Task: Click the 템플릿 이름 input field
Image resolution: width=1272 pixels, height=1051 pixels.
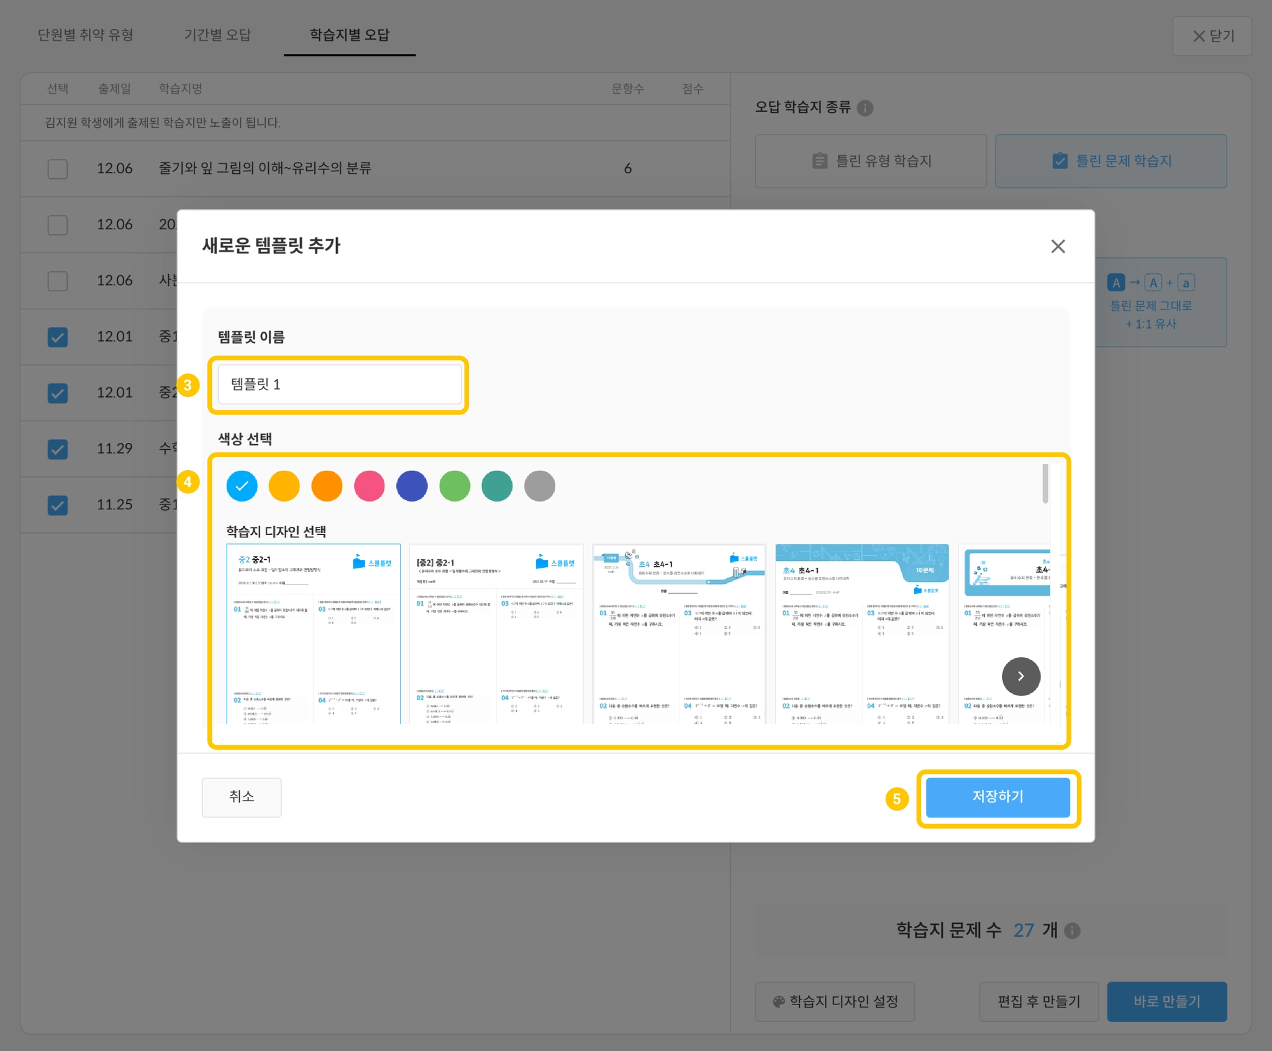Action: [x=339, y=384]
